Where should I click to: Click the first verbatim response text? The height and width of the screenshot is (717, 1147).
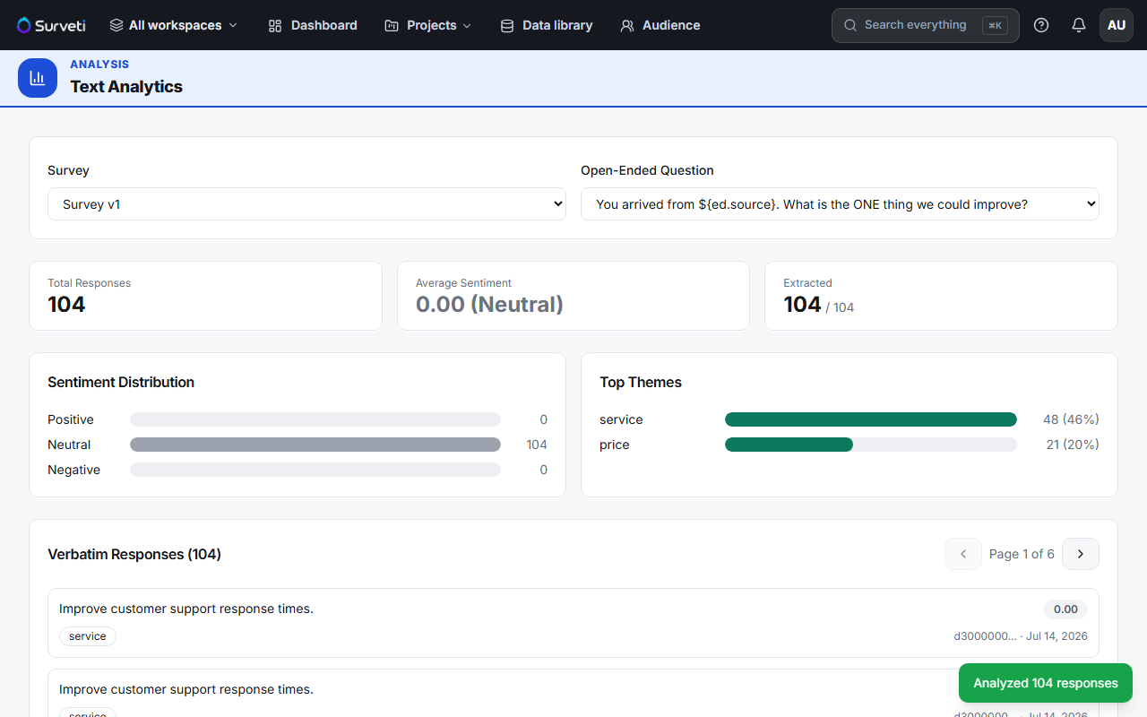(x=186, y=609)
